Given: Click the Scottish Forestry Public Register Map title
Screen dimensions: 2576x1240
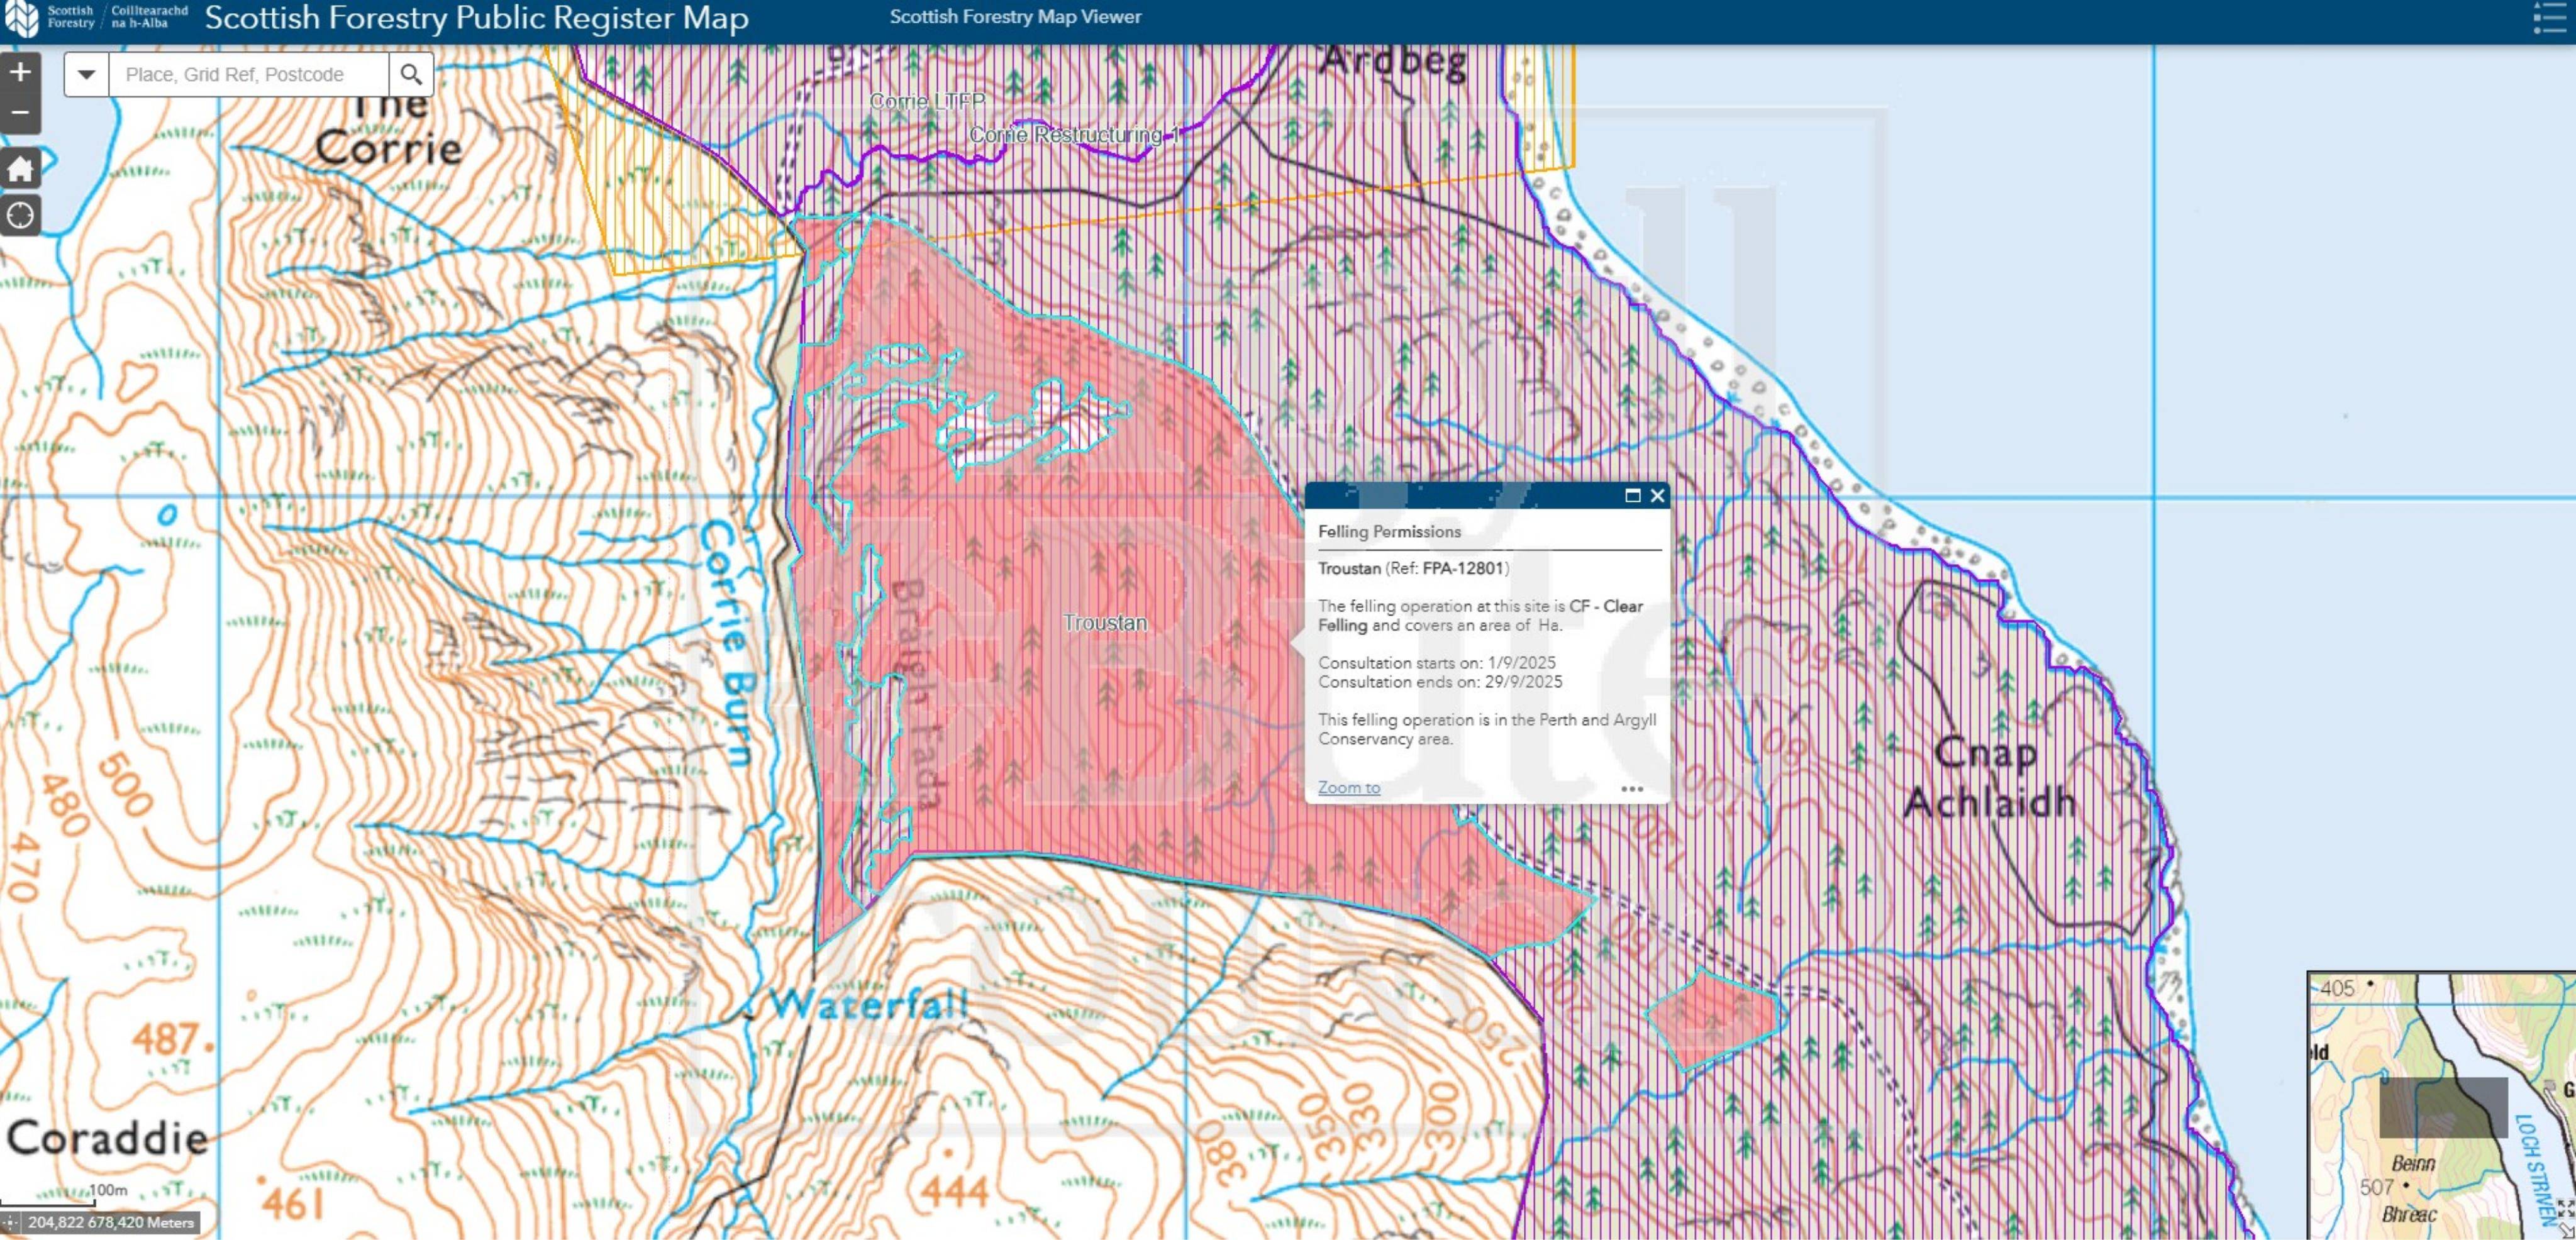Looking at the screenshot, I should (476, 18).
